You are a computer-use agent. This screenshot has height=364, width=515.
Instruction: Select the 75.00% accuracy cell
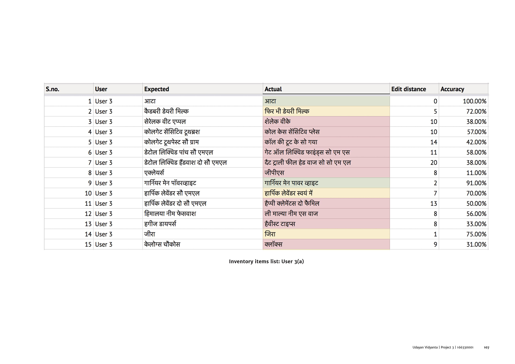coord(476,234)
